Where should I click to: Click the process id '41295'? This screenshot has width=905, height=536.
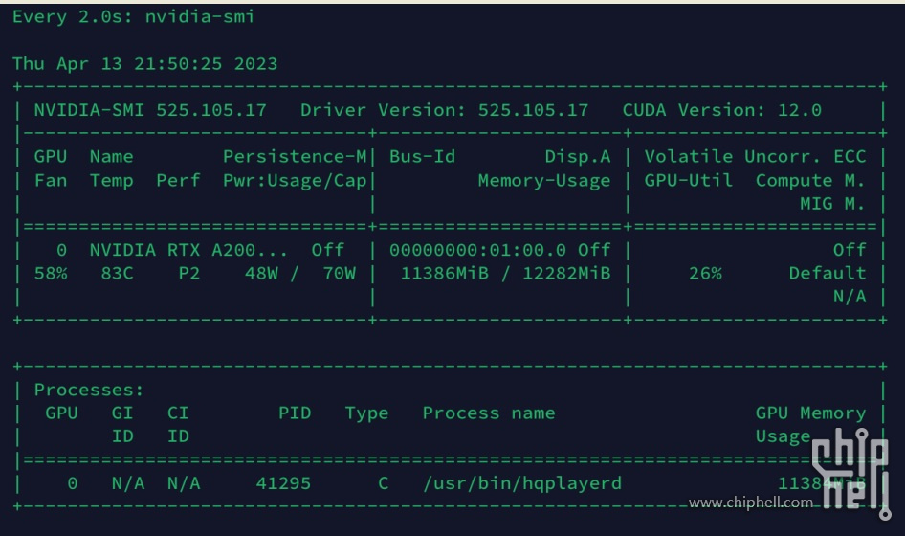click(283, 482)
